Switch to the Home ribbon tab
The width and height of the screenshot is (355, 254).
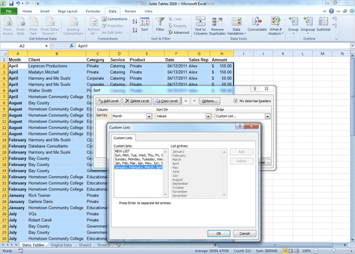(x=27, y=11)
